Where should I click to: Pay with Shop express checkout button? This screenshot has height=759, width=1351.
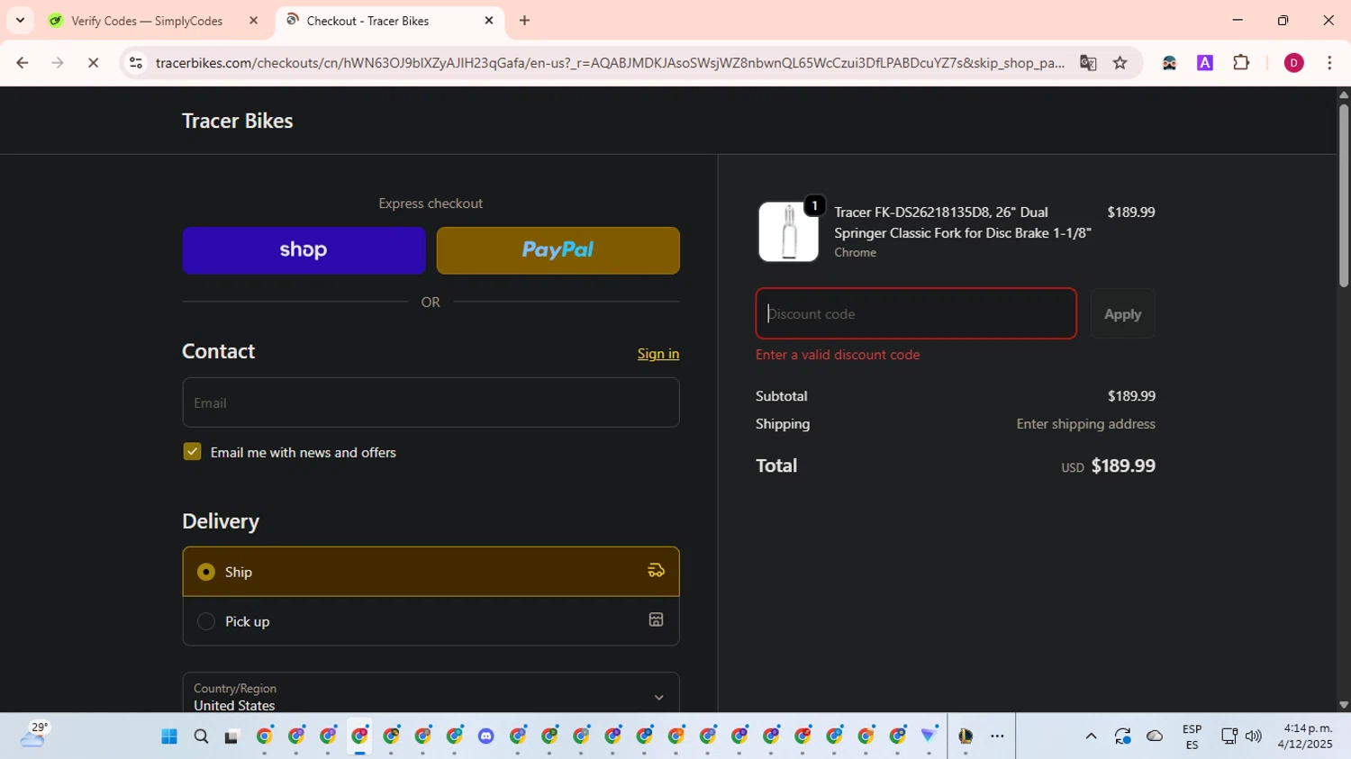pos(304,250)
